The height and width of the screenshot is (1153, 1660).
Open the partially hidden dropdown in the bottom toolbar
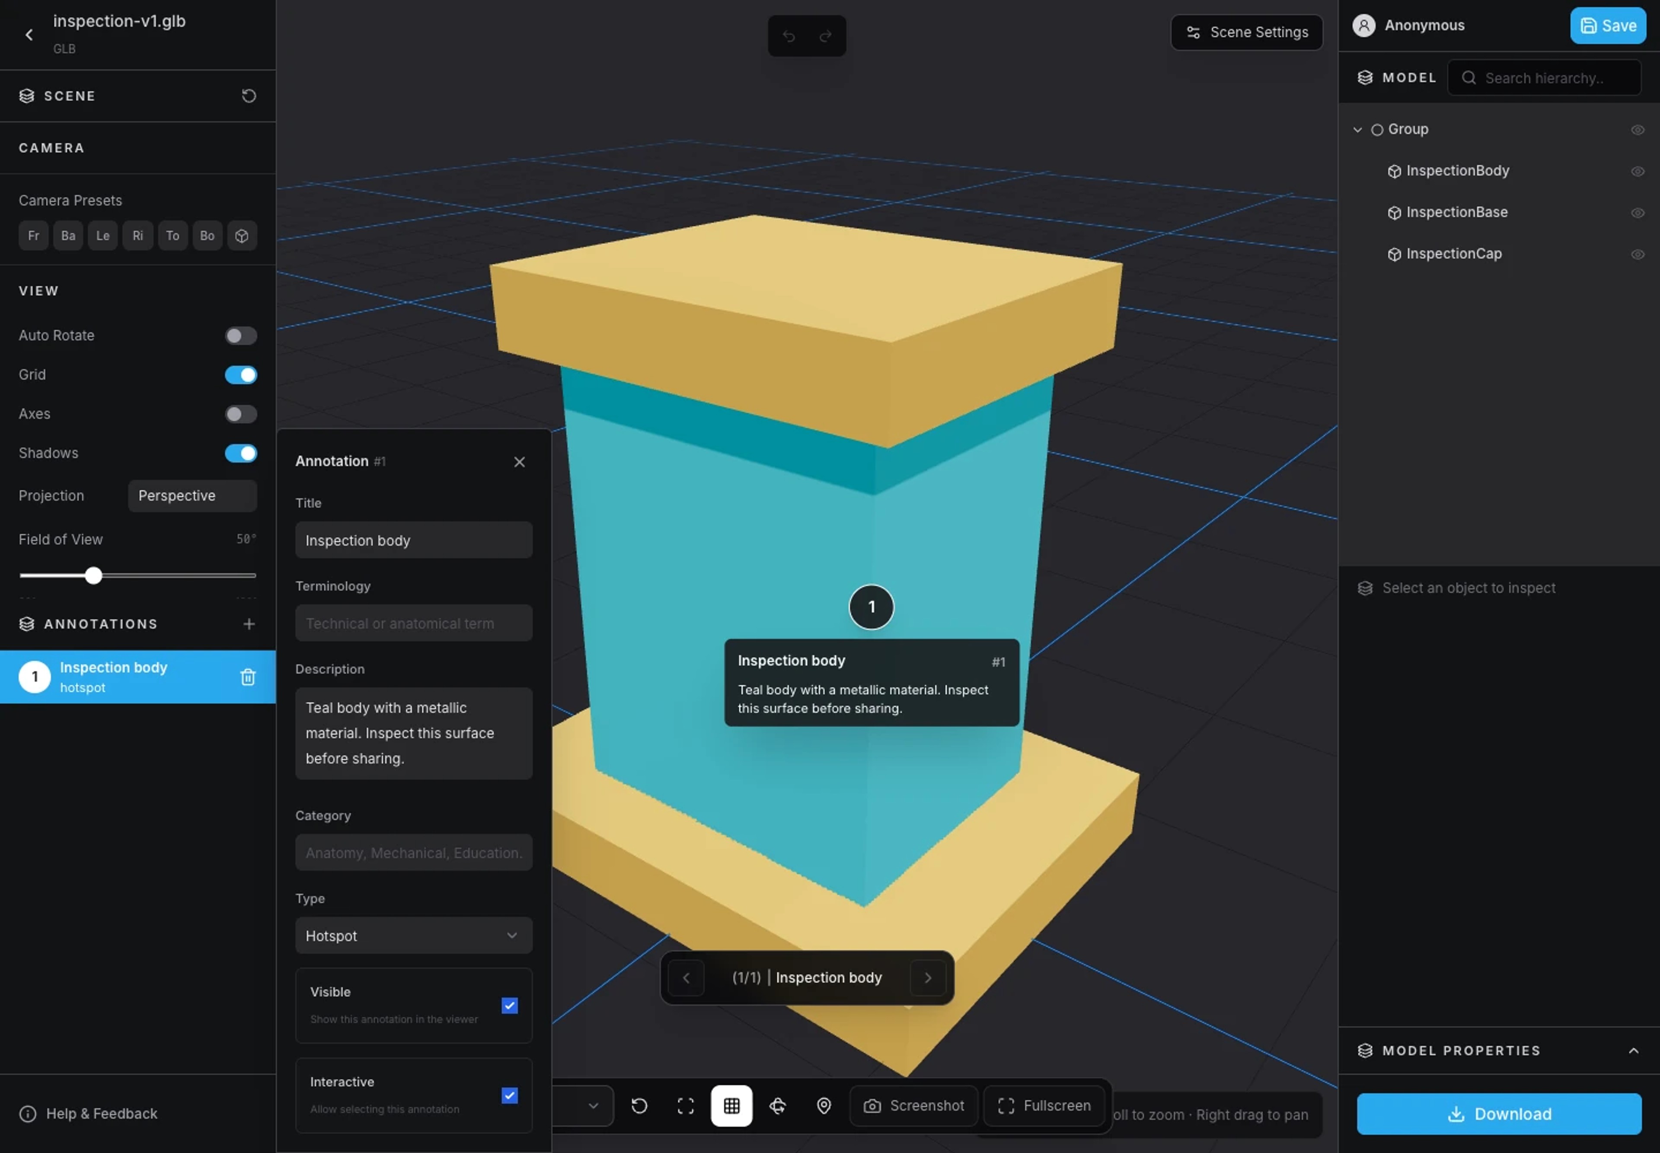tap(584, 1105)
